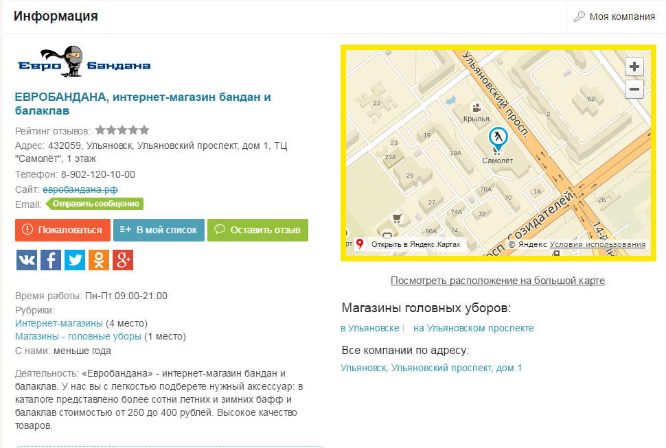The height and width of the screenshot is (448, 666).
Task: Click the five-star review rating
Action: coord(122,130)
